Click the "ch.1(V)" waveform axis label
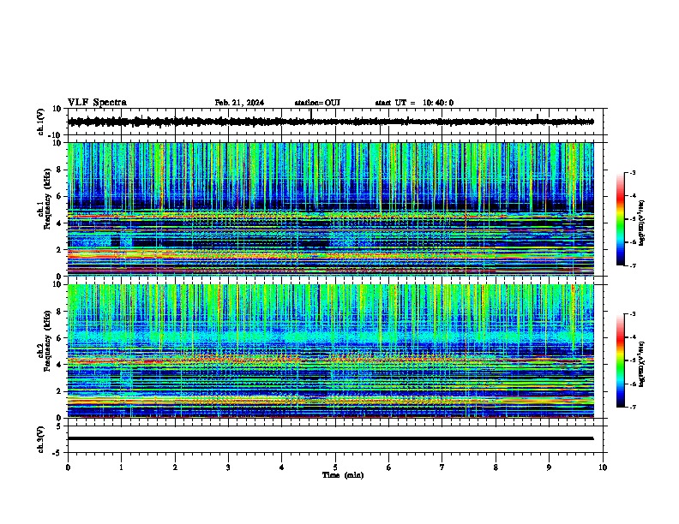The height and width of the screenshot is (524, 679). point(41,122)
